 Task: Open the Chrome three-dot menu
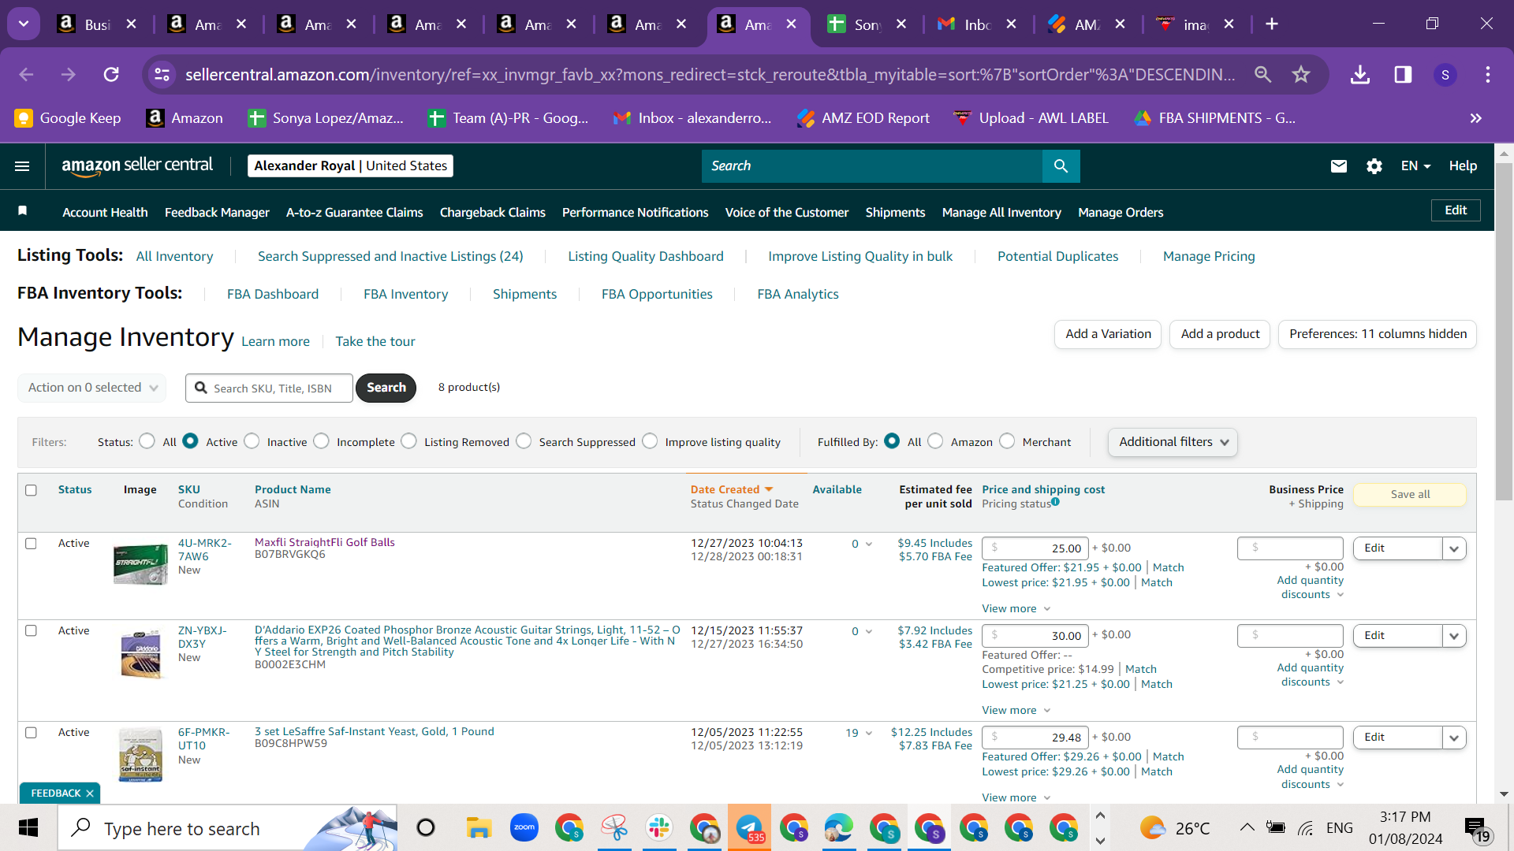[x=1488, y=75]
